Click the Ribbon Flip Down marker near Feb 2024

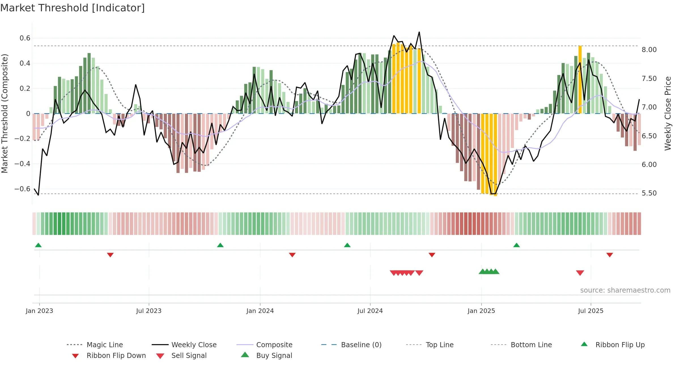pyautogui.click(x=292, y=255)
